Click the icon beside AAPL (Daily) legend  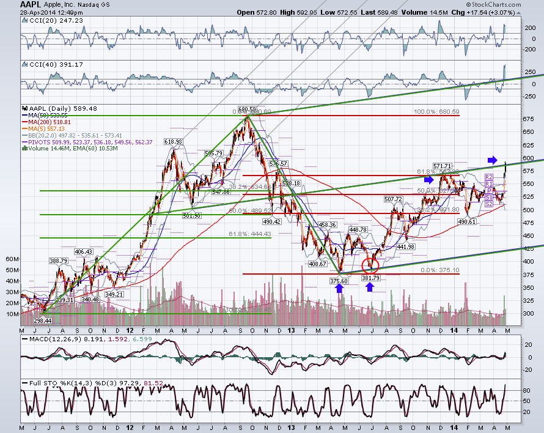pyautogui.click(x=24, y=108)
